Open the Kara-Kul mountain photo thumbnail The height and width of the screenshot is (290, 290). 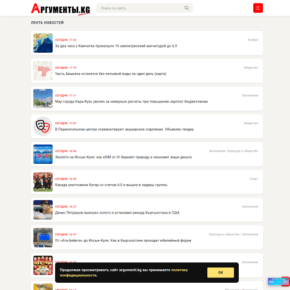pos(43,99)
